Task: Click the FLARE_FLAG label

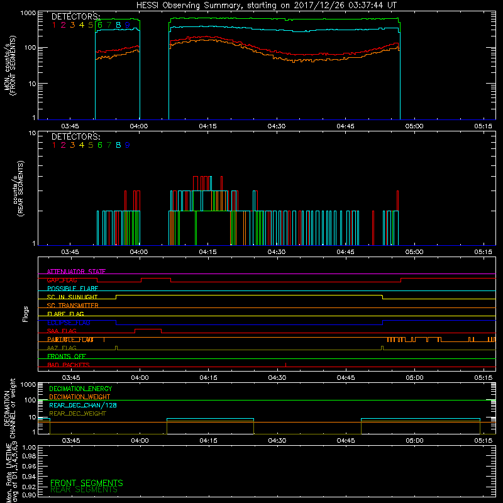Action: (65, 314)
